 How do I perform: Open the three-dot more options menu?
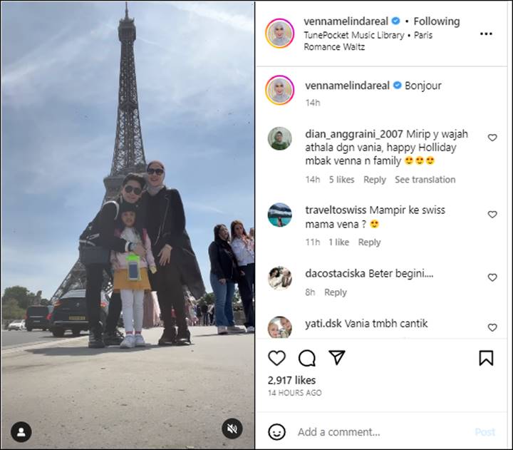coord(486,34)
